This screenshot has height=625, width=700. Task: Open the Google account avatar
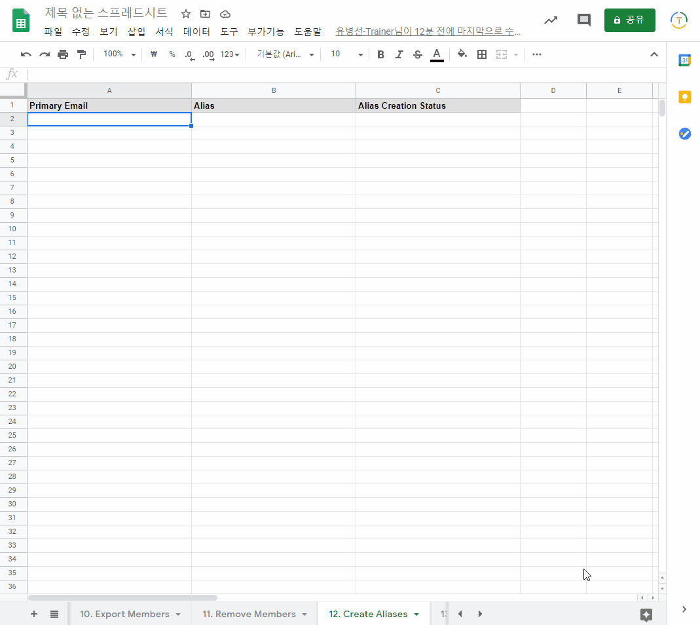click(x=679, y=20)
